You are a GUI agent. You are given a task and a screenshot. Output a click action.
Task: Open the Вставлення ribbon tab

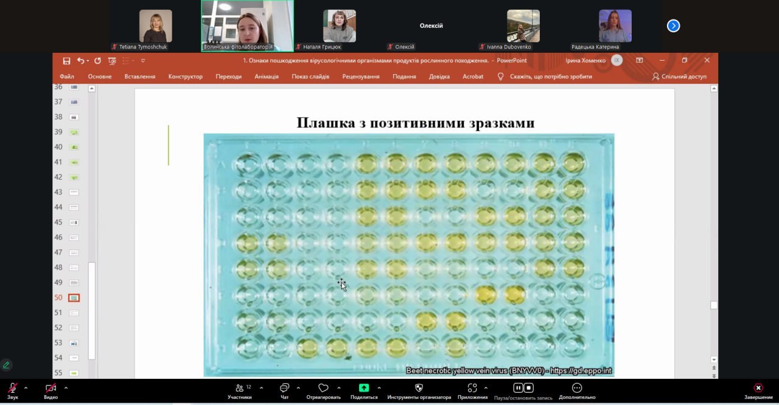[139, 77]
